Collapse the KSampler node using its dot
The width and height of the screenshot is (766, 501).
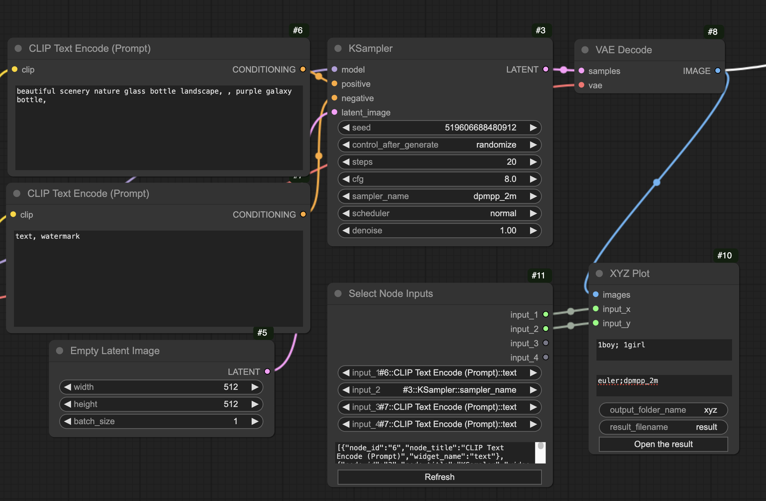click(x=338, y=48)
